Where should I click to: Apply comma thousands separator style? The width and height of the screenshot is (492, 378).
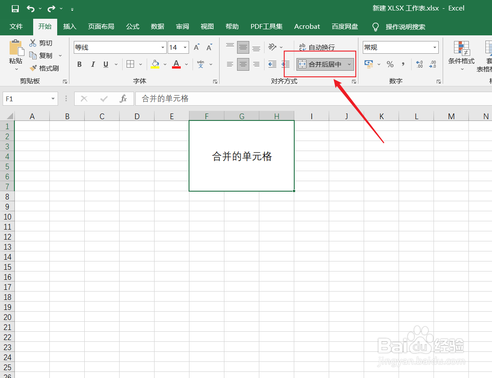[x=403, y=64]
